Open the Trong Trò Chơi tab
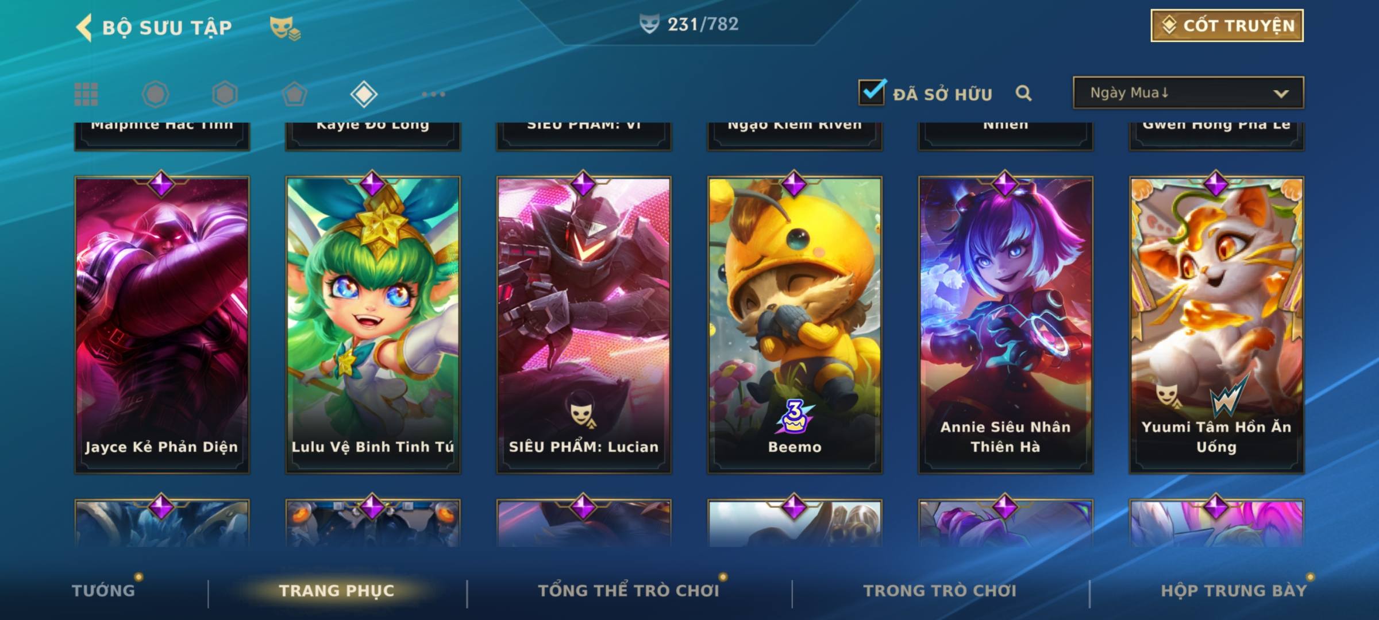Viewport: 1379px width, 620px height. click(940, 590)
